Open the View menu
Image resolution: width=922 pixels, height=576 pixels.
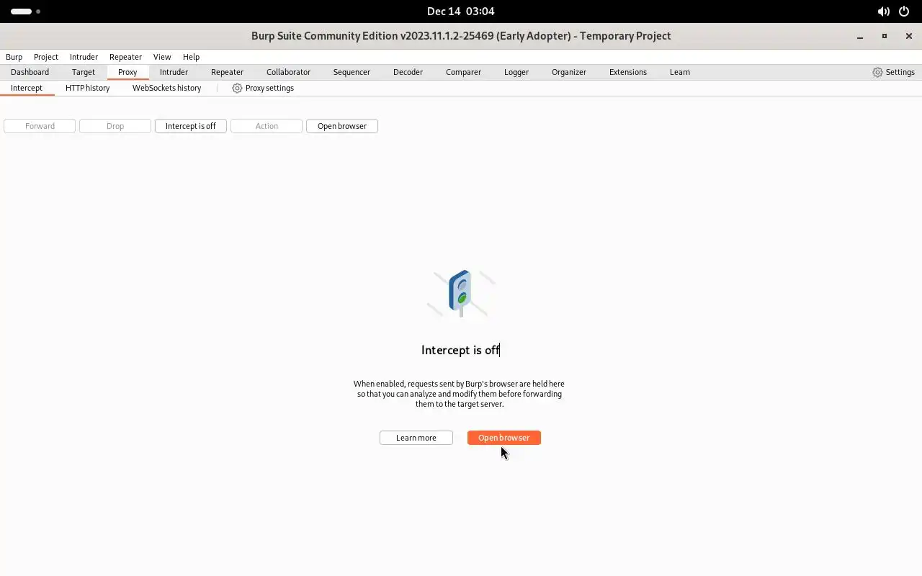(x=162, y=57)
